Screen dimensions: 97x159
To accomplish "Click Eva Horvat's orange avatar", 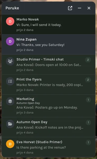I will point(10,144).
